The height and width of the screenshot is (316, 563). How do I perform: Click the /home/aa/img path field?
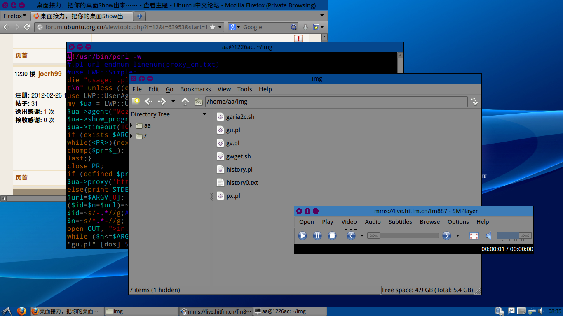click(336, 101)
